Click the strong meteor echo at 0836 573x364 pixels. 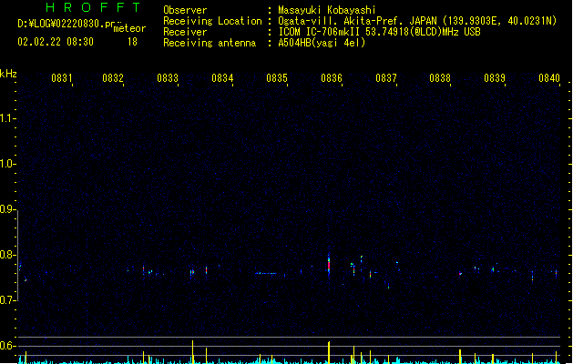(329, 265)
